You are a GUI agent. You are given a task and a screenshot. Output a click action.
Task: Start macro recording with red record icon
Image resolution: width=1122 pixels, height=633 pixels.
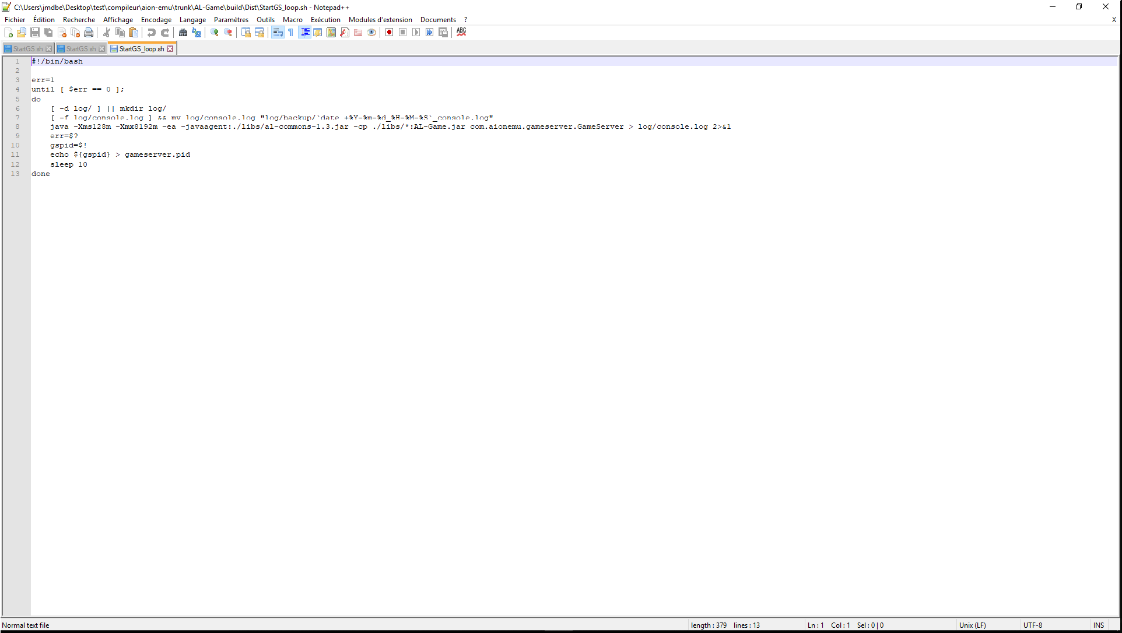tap(389, 33)
